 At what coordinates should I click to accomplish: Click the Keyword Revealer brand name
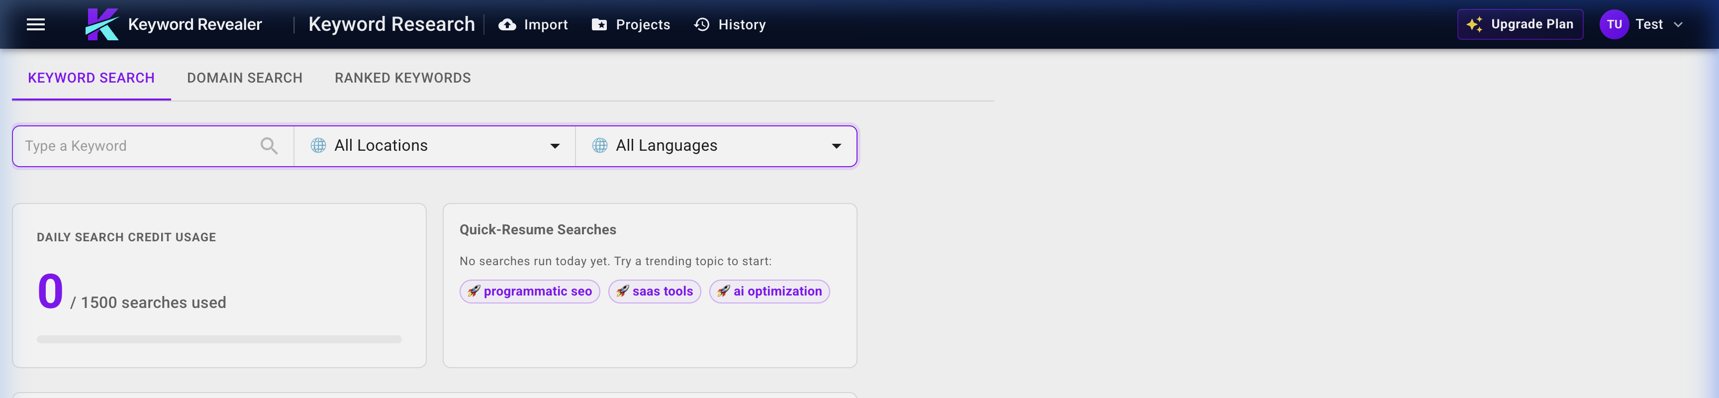195,25
